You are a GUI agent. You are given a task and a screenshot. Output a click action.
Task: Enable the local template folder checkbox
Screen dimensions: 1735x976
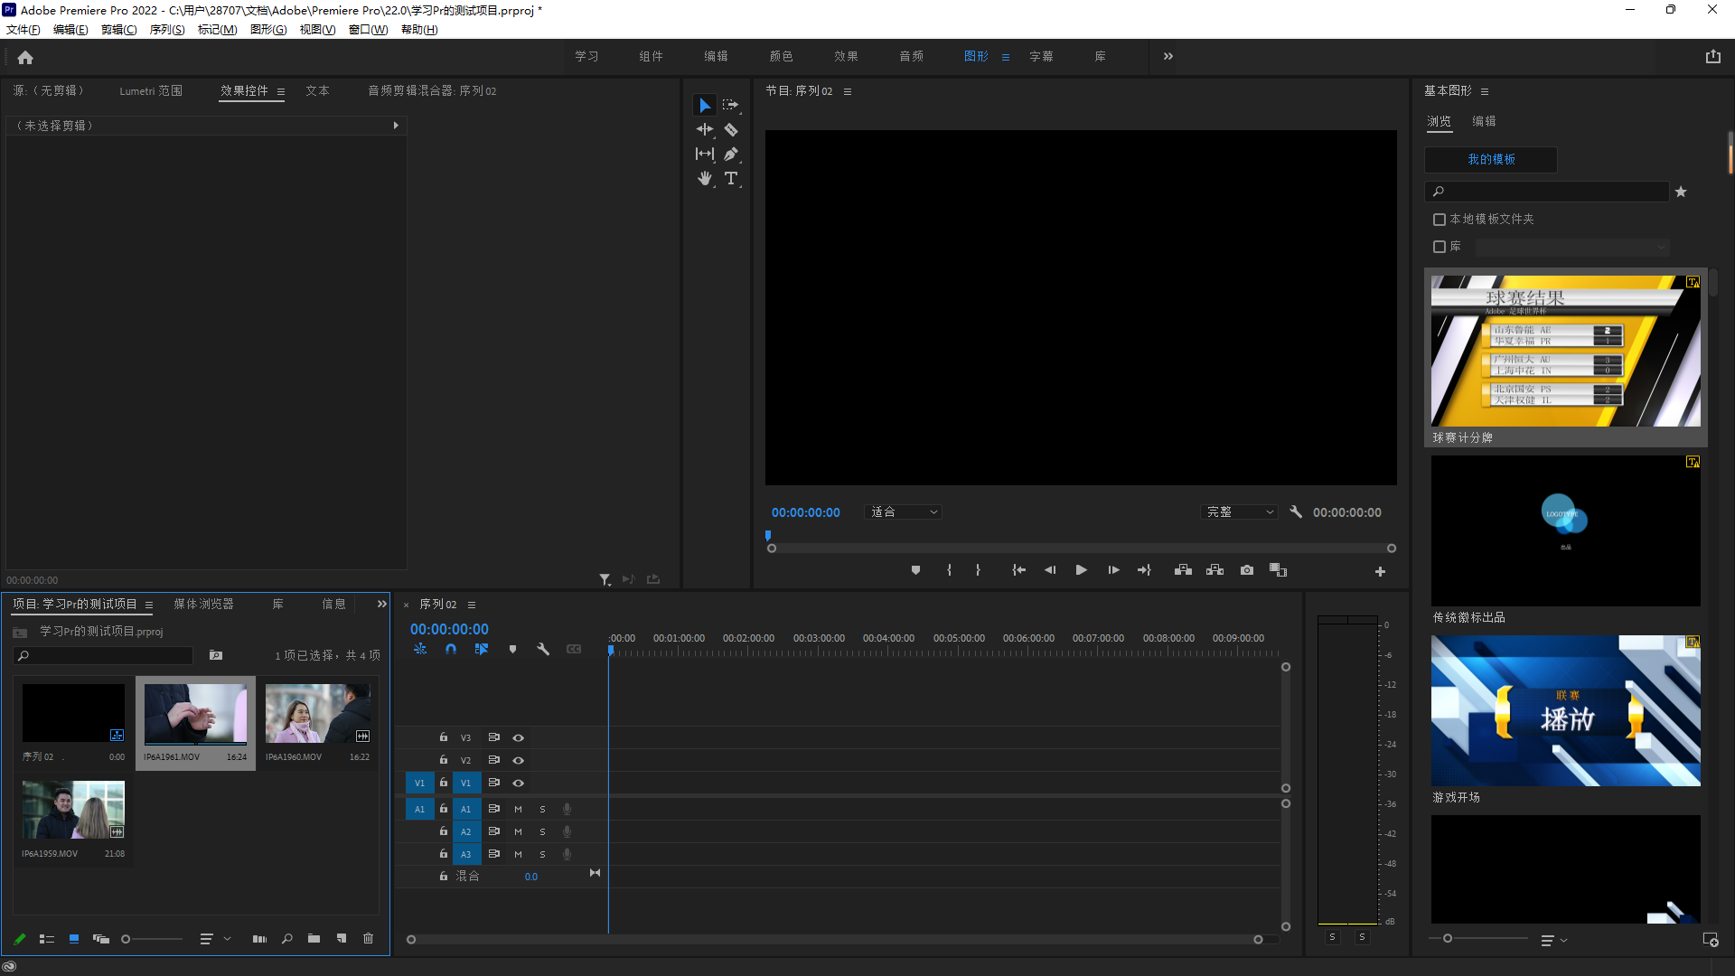(1440, 220)
